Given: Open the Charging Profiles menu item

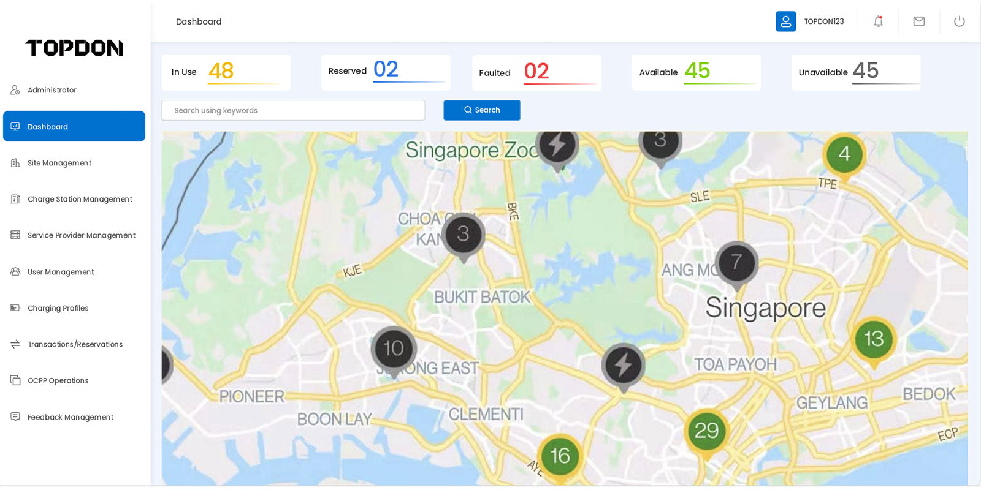Looking at the screenshot, I should [x=58, y=308].
